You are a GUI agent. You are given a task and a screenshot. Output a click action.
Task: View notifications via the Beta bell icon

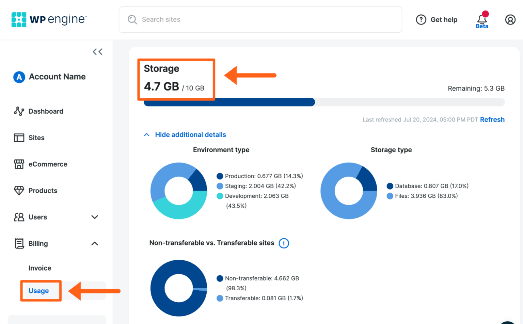(x=481, y=19)
